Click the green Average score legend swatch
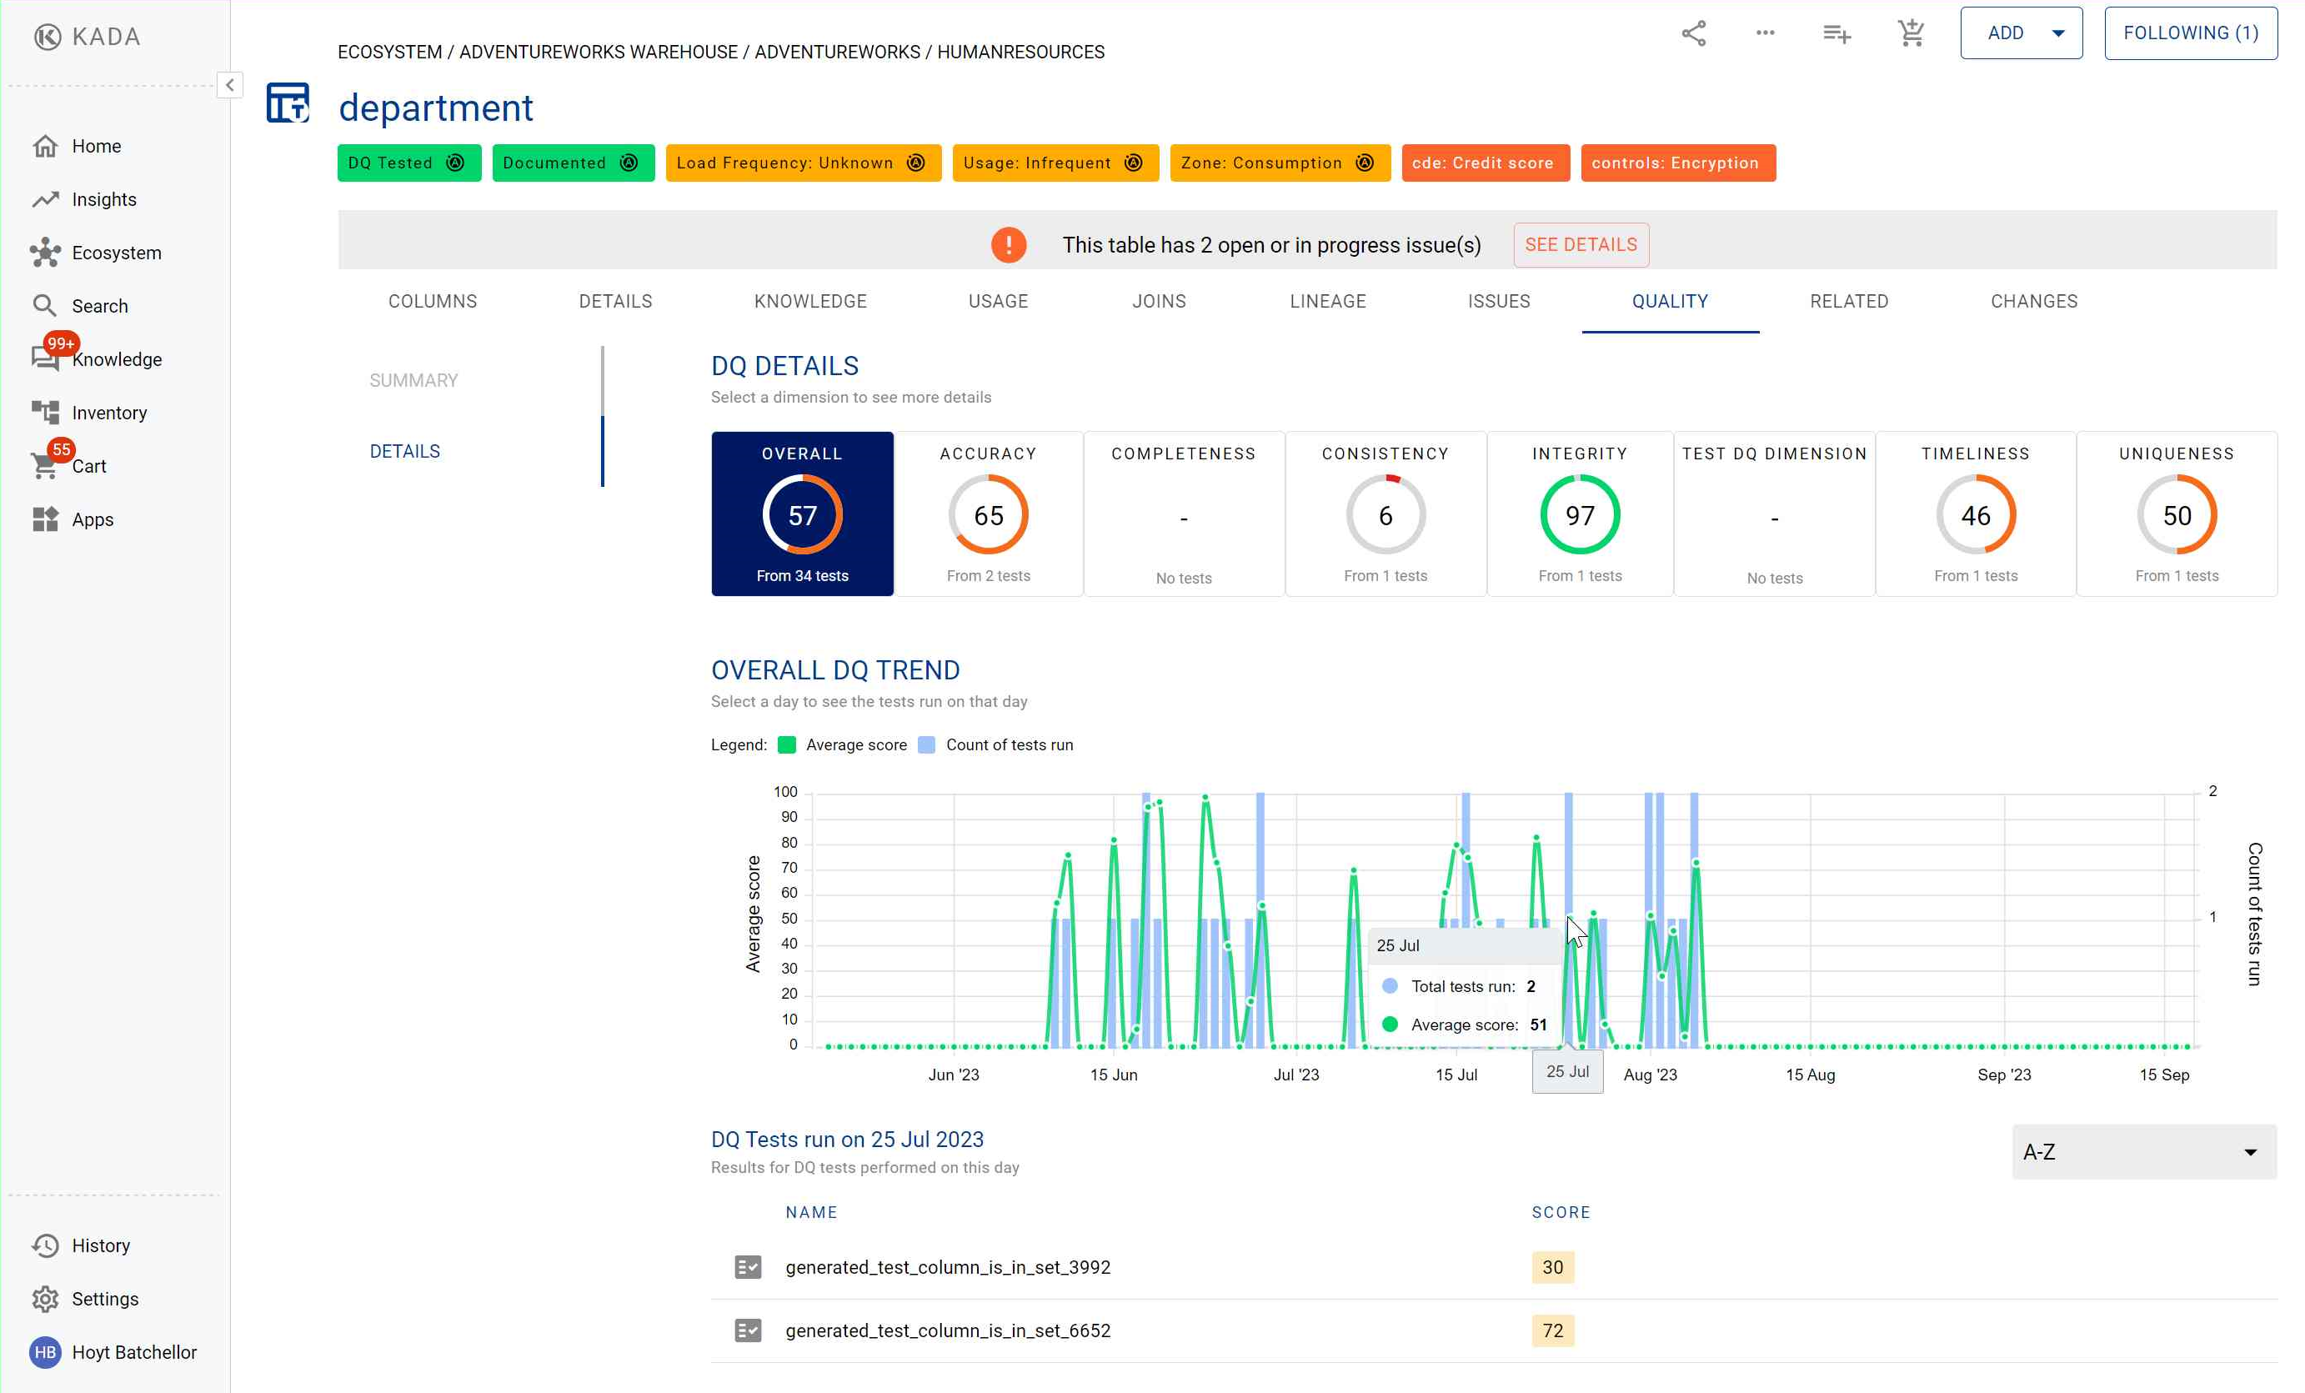 pos(787,744)
